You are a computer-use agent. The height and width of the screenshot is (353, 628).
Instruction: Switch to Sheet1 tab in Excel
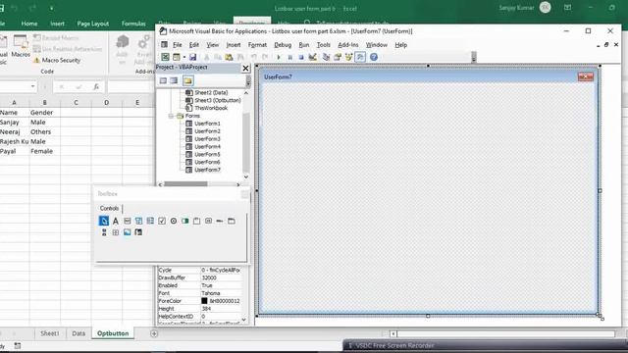click(x=50, y=333)
